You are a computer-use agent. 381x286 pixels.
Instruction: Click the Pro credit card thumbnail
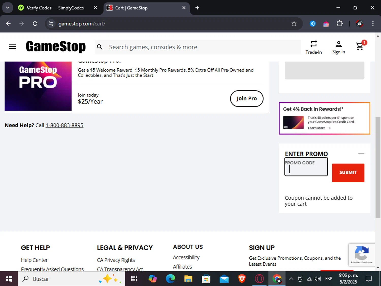[x=293, y=122]
